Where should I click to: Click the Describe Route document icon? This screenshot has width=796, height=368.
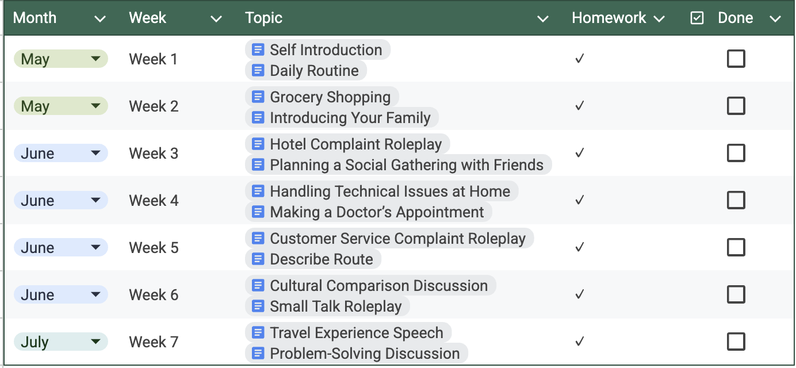[258, 259]
